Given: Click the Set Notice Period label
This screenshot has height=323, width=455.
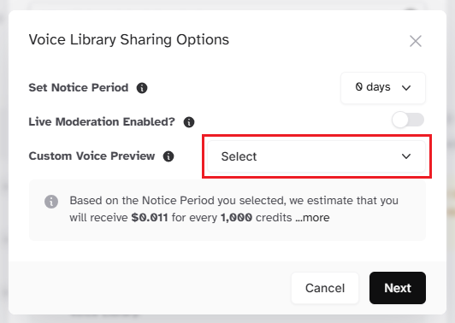Looking at the screenshot, I should 79,87.
